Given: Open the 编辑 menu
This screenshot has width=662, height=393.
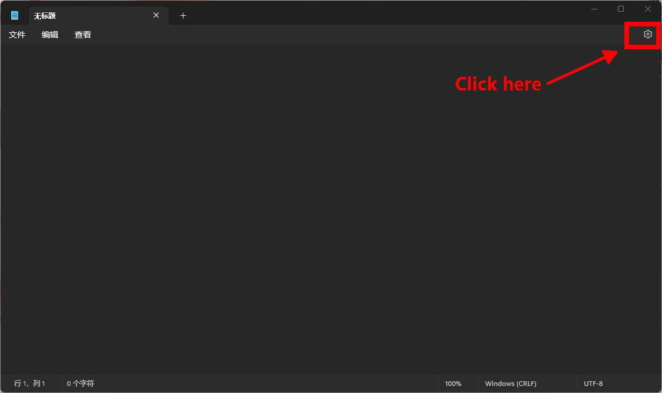Looking at the screenshot, I should (x=50, y=35).
